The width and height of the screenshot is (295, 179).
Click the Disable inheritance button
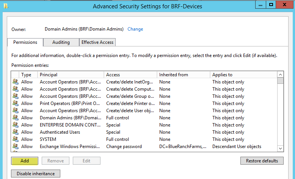36,174
